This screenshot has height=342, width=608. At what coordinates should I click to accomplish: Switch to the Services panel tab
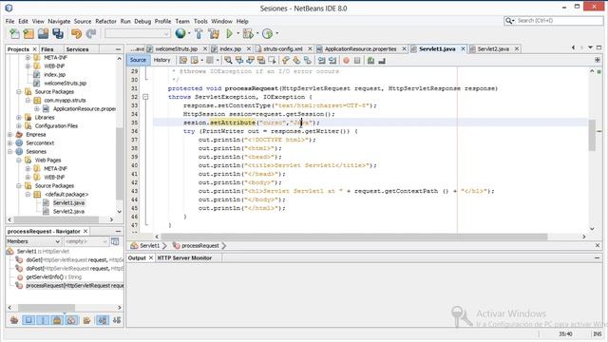[77, 49]
